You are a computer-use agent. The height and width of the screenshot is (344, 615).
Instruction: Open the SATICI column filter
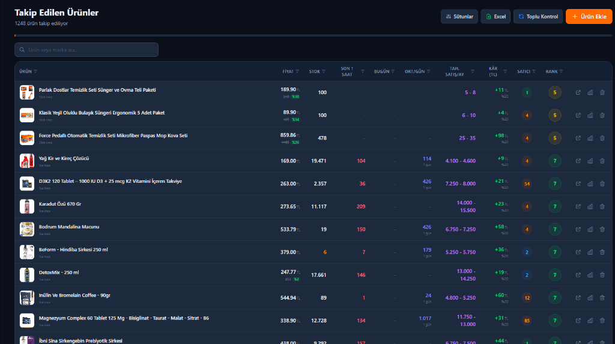click(x=533, y=71)
